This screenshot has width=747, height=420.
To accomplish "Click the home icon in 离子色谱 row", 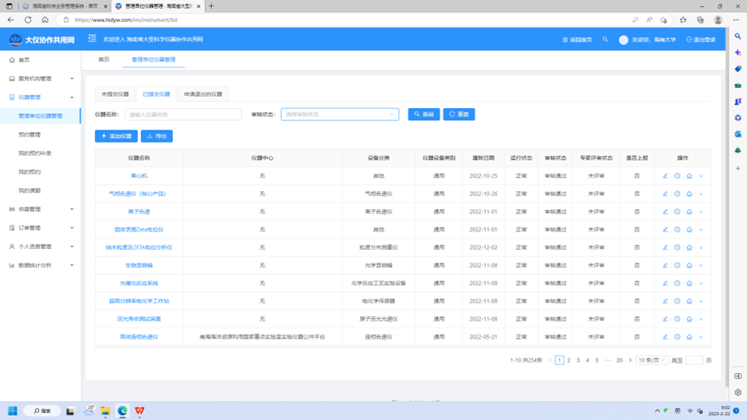I will click(689, 212).
